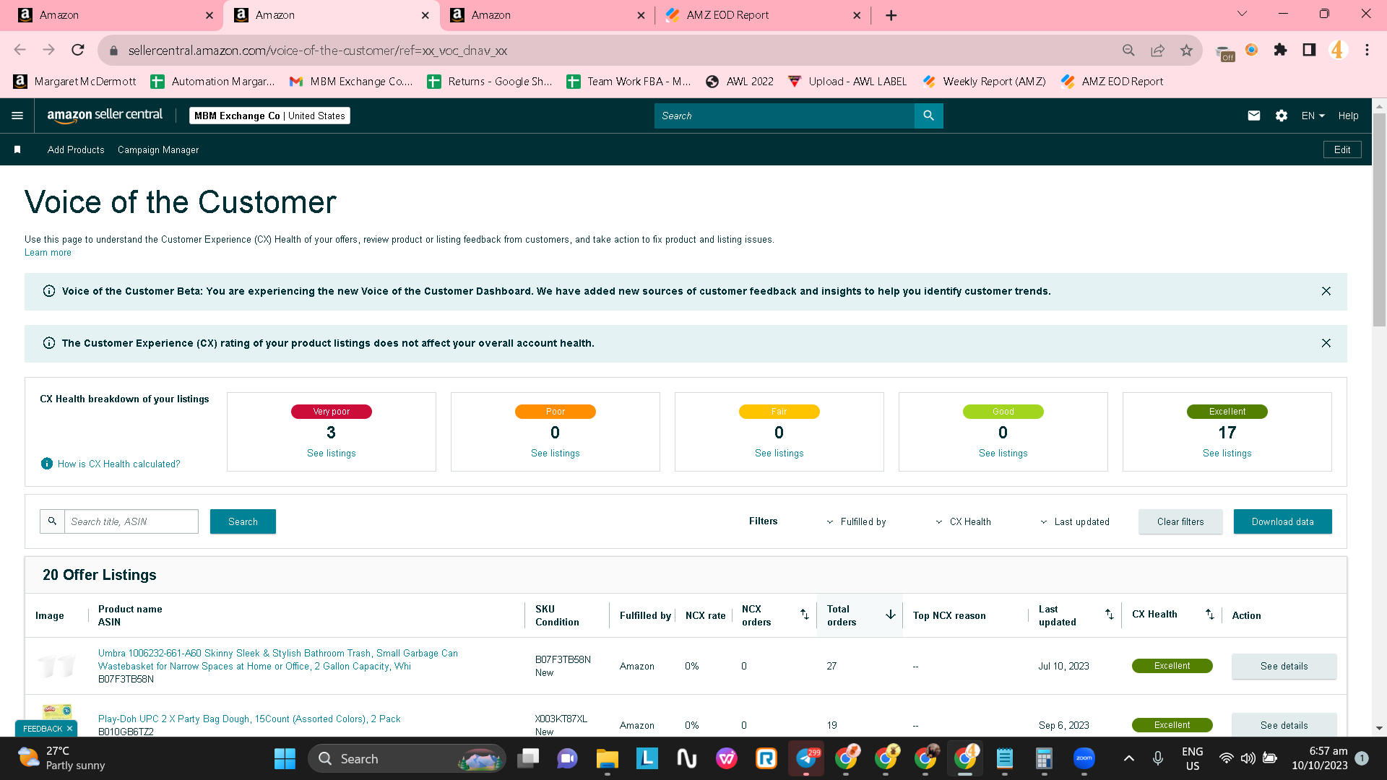Open the Windows Start menu
1387x780 pixels.
tap(285, 758)
